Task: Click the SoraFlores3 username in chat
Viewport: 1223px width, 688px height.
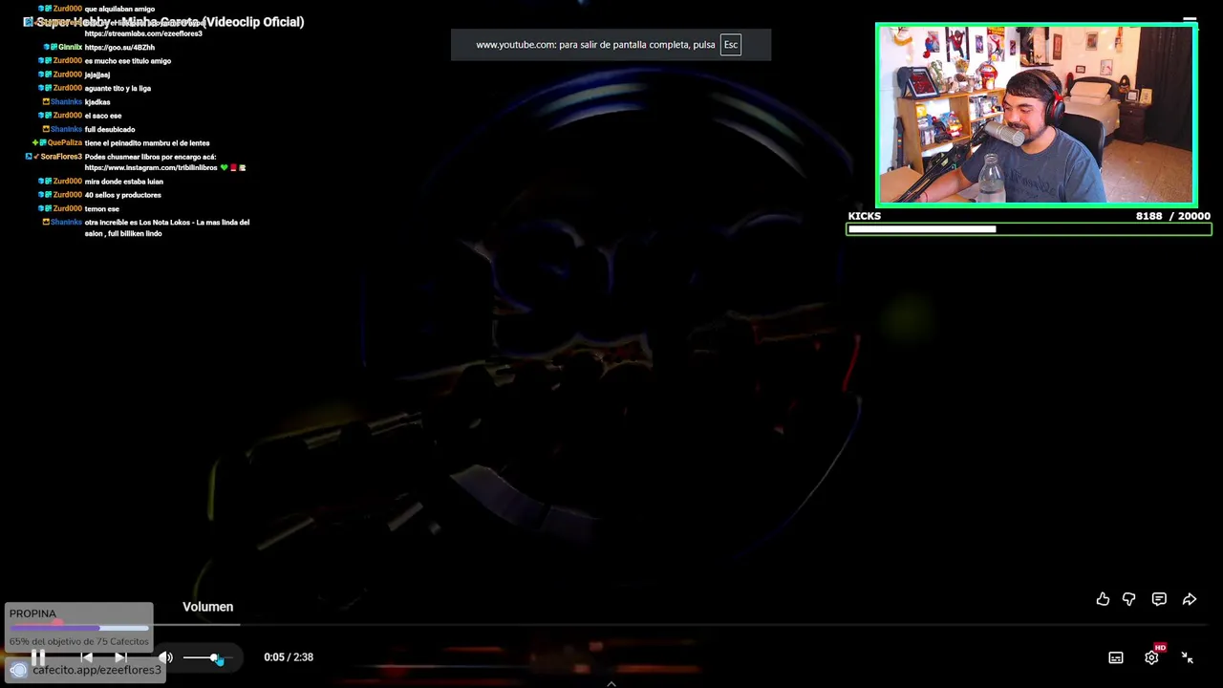Action: [61, 157]
